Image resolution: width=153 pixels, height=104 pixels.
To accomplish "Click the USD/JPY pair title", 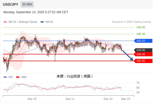I will (10, 4).
